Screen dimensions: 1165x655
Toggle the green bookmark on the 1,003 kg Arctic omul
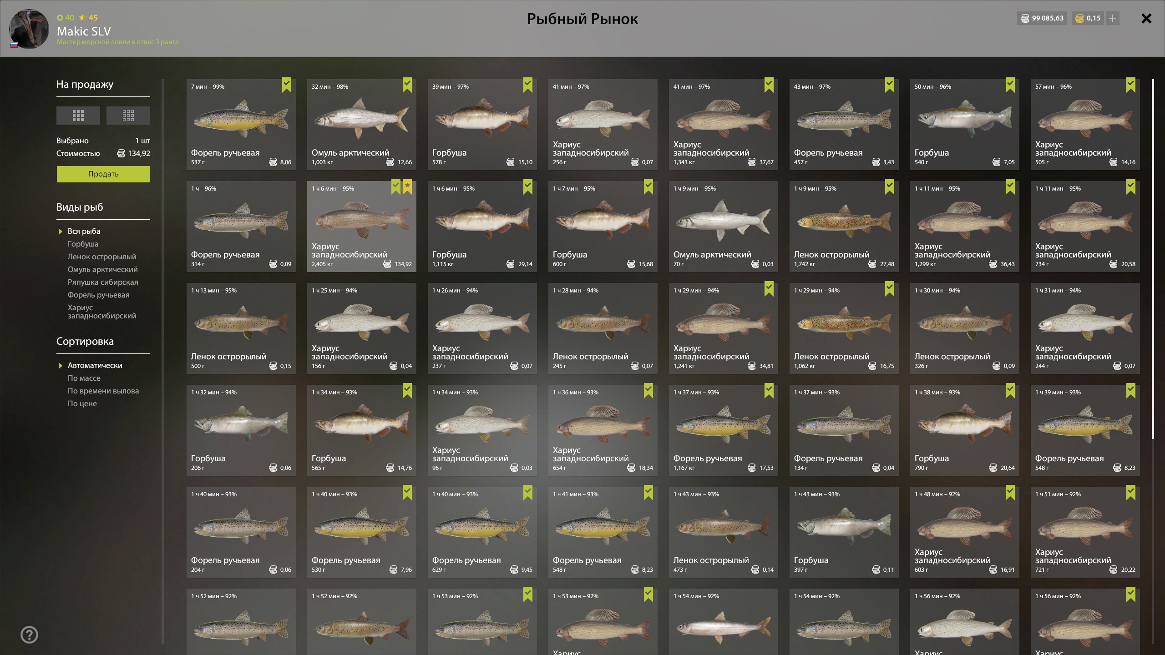click(407, 86)
